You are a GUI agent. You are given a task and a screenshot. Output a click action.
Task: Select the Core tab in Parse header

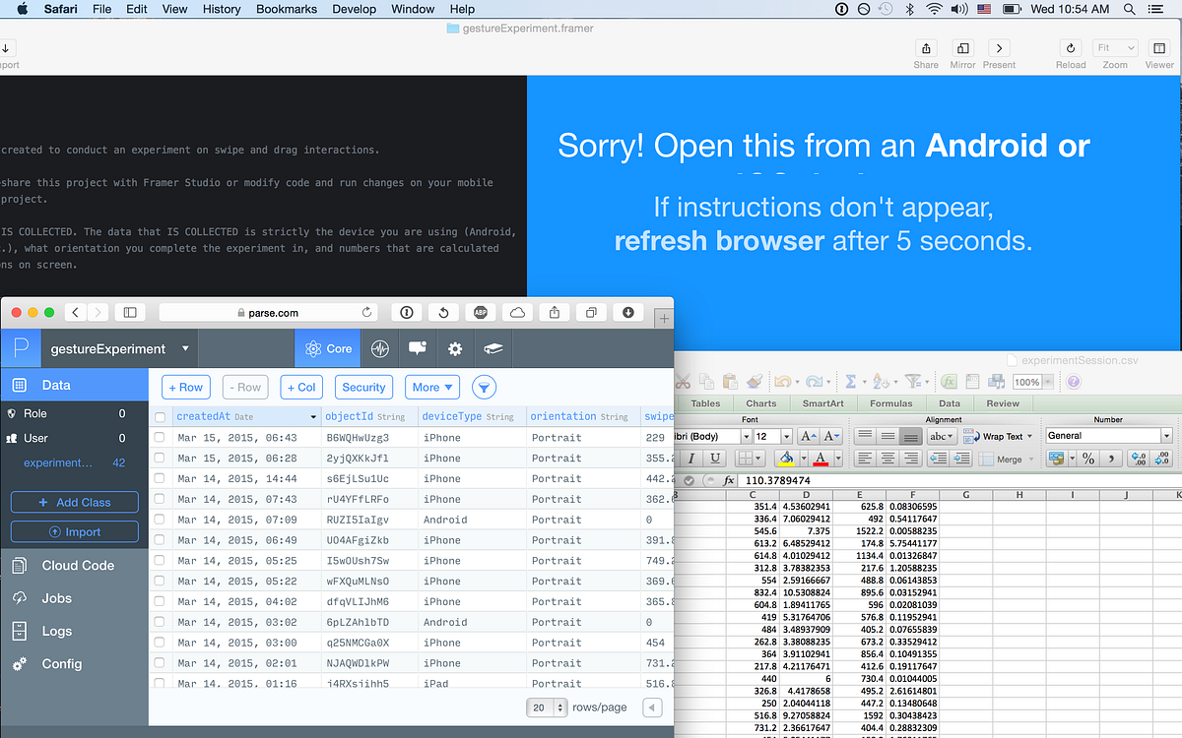pos(328,348)
